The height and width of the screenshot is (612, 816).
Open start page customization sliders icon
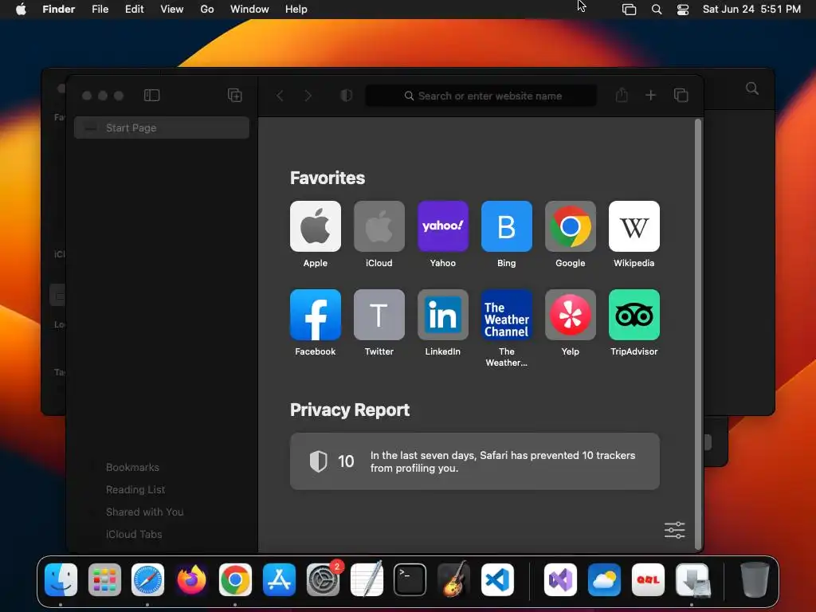[674, 530]
